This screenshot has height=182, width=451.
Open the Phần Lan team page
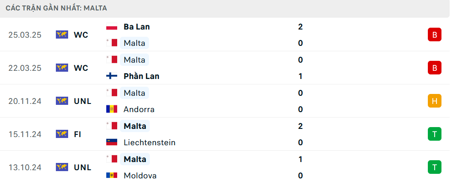click(141, 76)
